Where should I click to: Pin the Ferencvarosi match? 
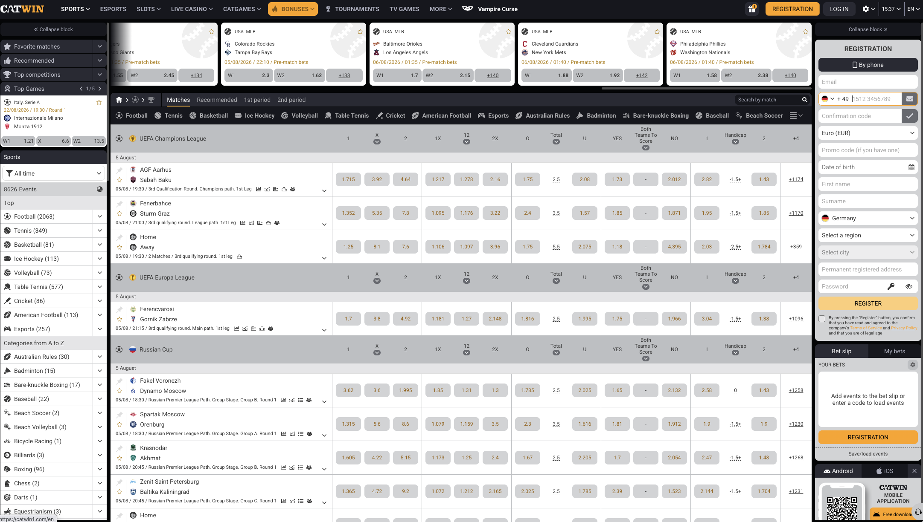coord(119,309)
